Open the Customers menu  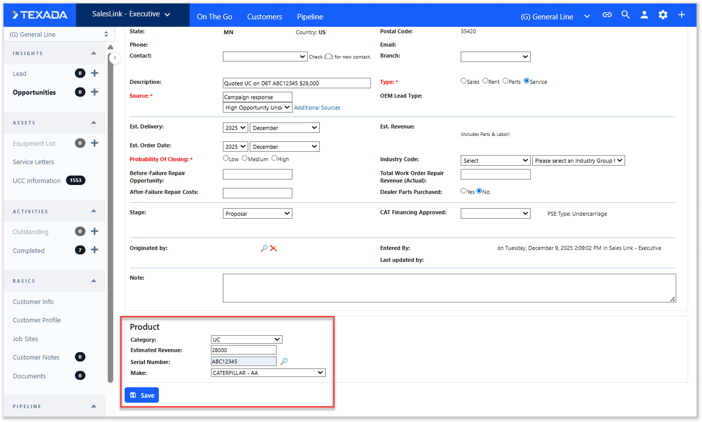click(265, 17)
